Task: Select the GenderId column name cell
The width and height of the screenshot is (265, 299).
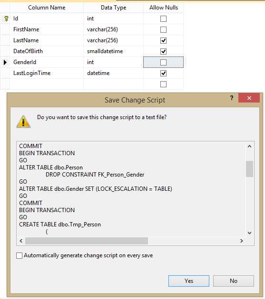Action: [x=47, y=62]
